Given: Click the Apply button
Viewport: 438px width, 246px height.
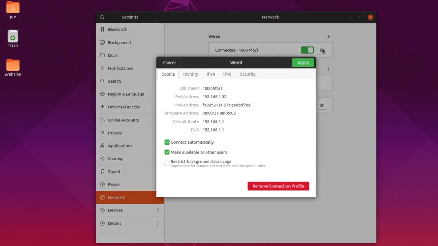Looking at the screenshot, I should pyautogui.click(x=303, y=63).
